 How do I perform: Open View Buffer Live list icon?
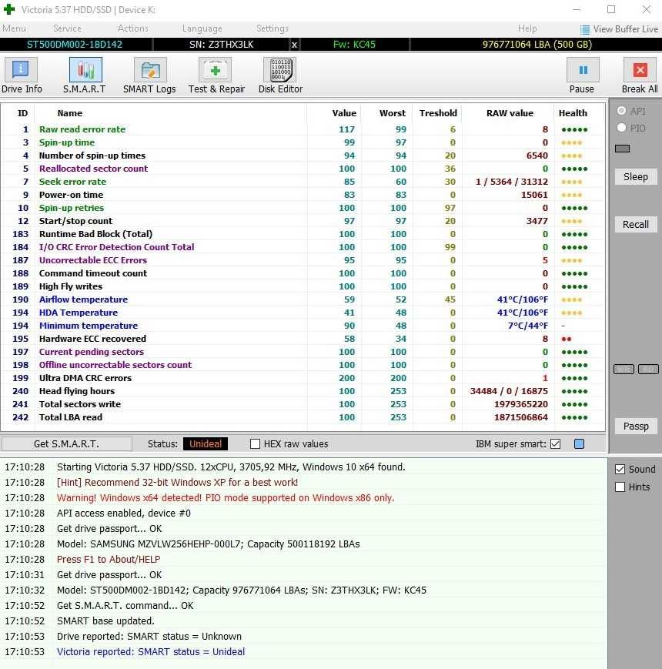click(x=584, y=29)
